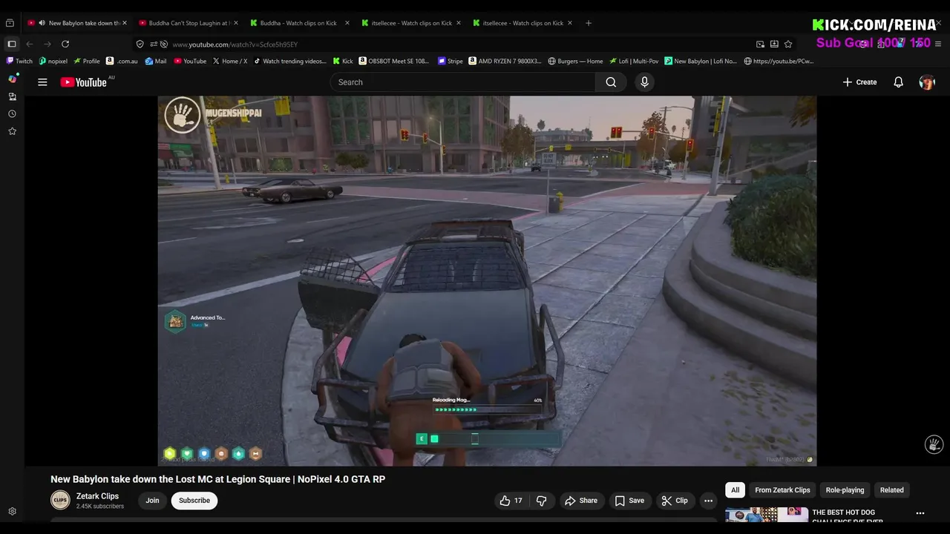
Task: Toggle the browser sidebar panel button
Action: (12, 44)
